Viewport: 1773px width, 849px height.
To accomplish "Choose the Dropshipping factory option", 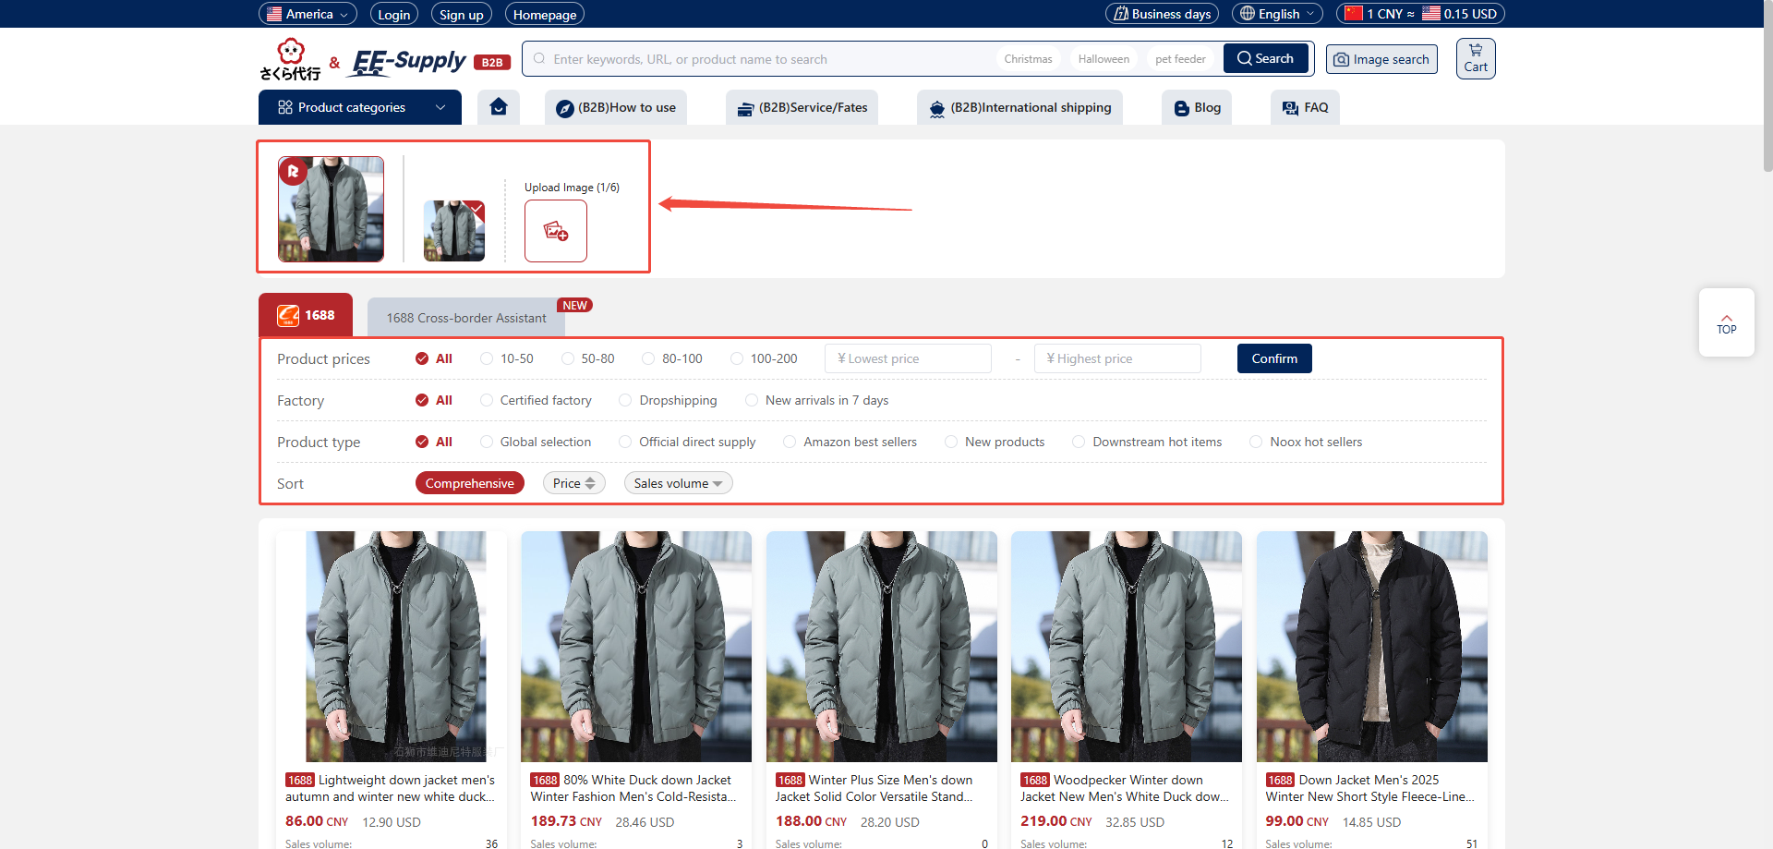I will point(669,400).
